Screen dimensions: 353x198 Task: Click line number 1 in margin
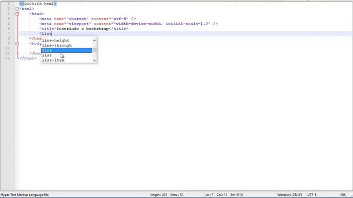(9, 4)
